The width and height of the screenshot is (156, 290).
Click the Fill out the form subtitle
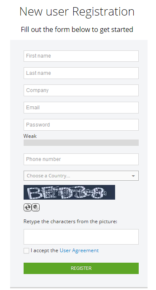(77, 29)
